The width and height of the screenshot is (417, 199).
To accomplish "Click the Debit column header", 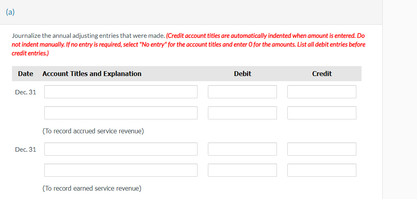I will click(x=243, y=74).
